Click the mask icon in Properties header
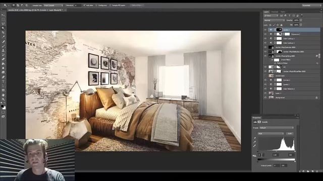The image size is (323, 181). (x=259, y=122)
